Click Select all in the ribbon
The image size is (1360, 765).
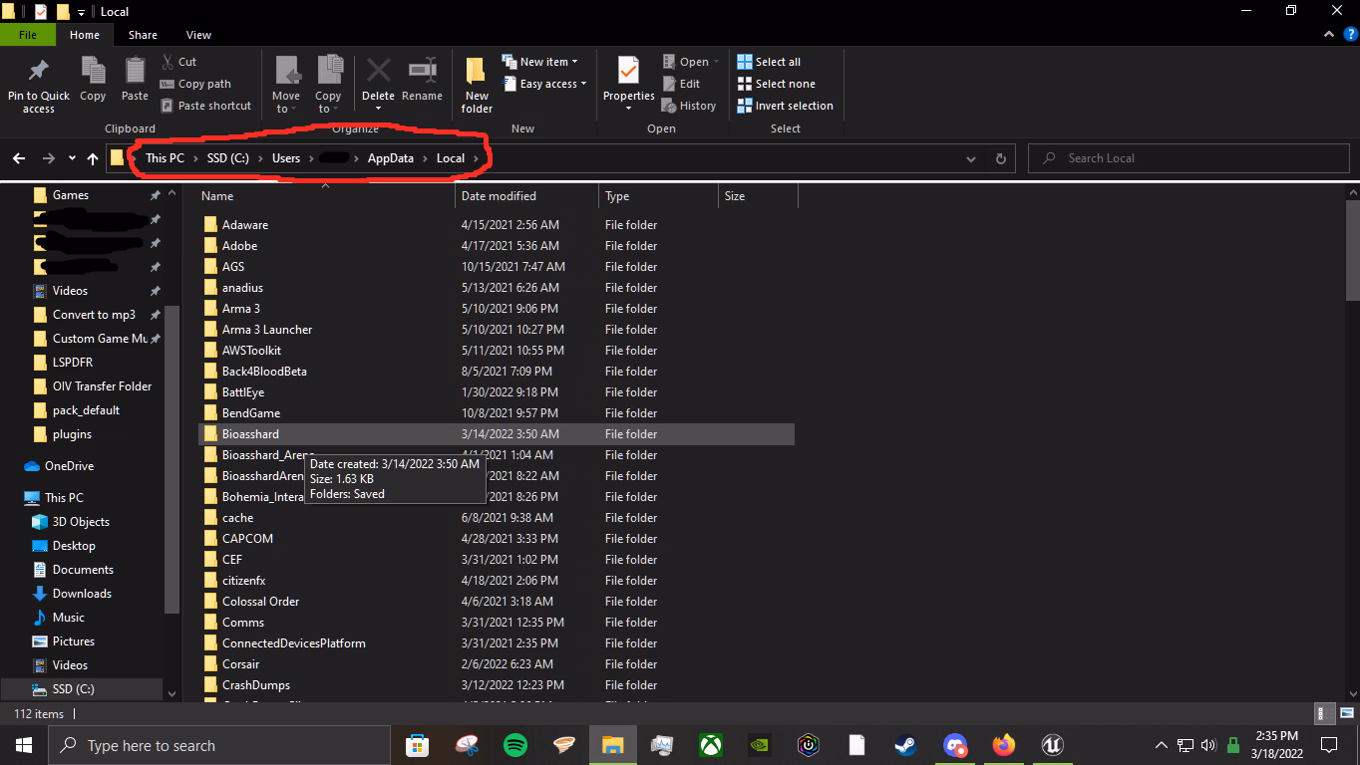pyautogui.click(x=769, y=62)
